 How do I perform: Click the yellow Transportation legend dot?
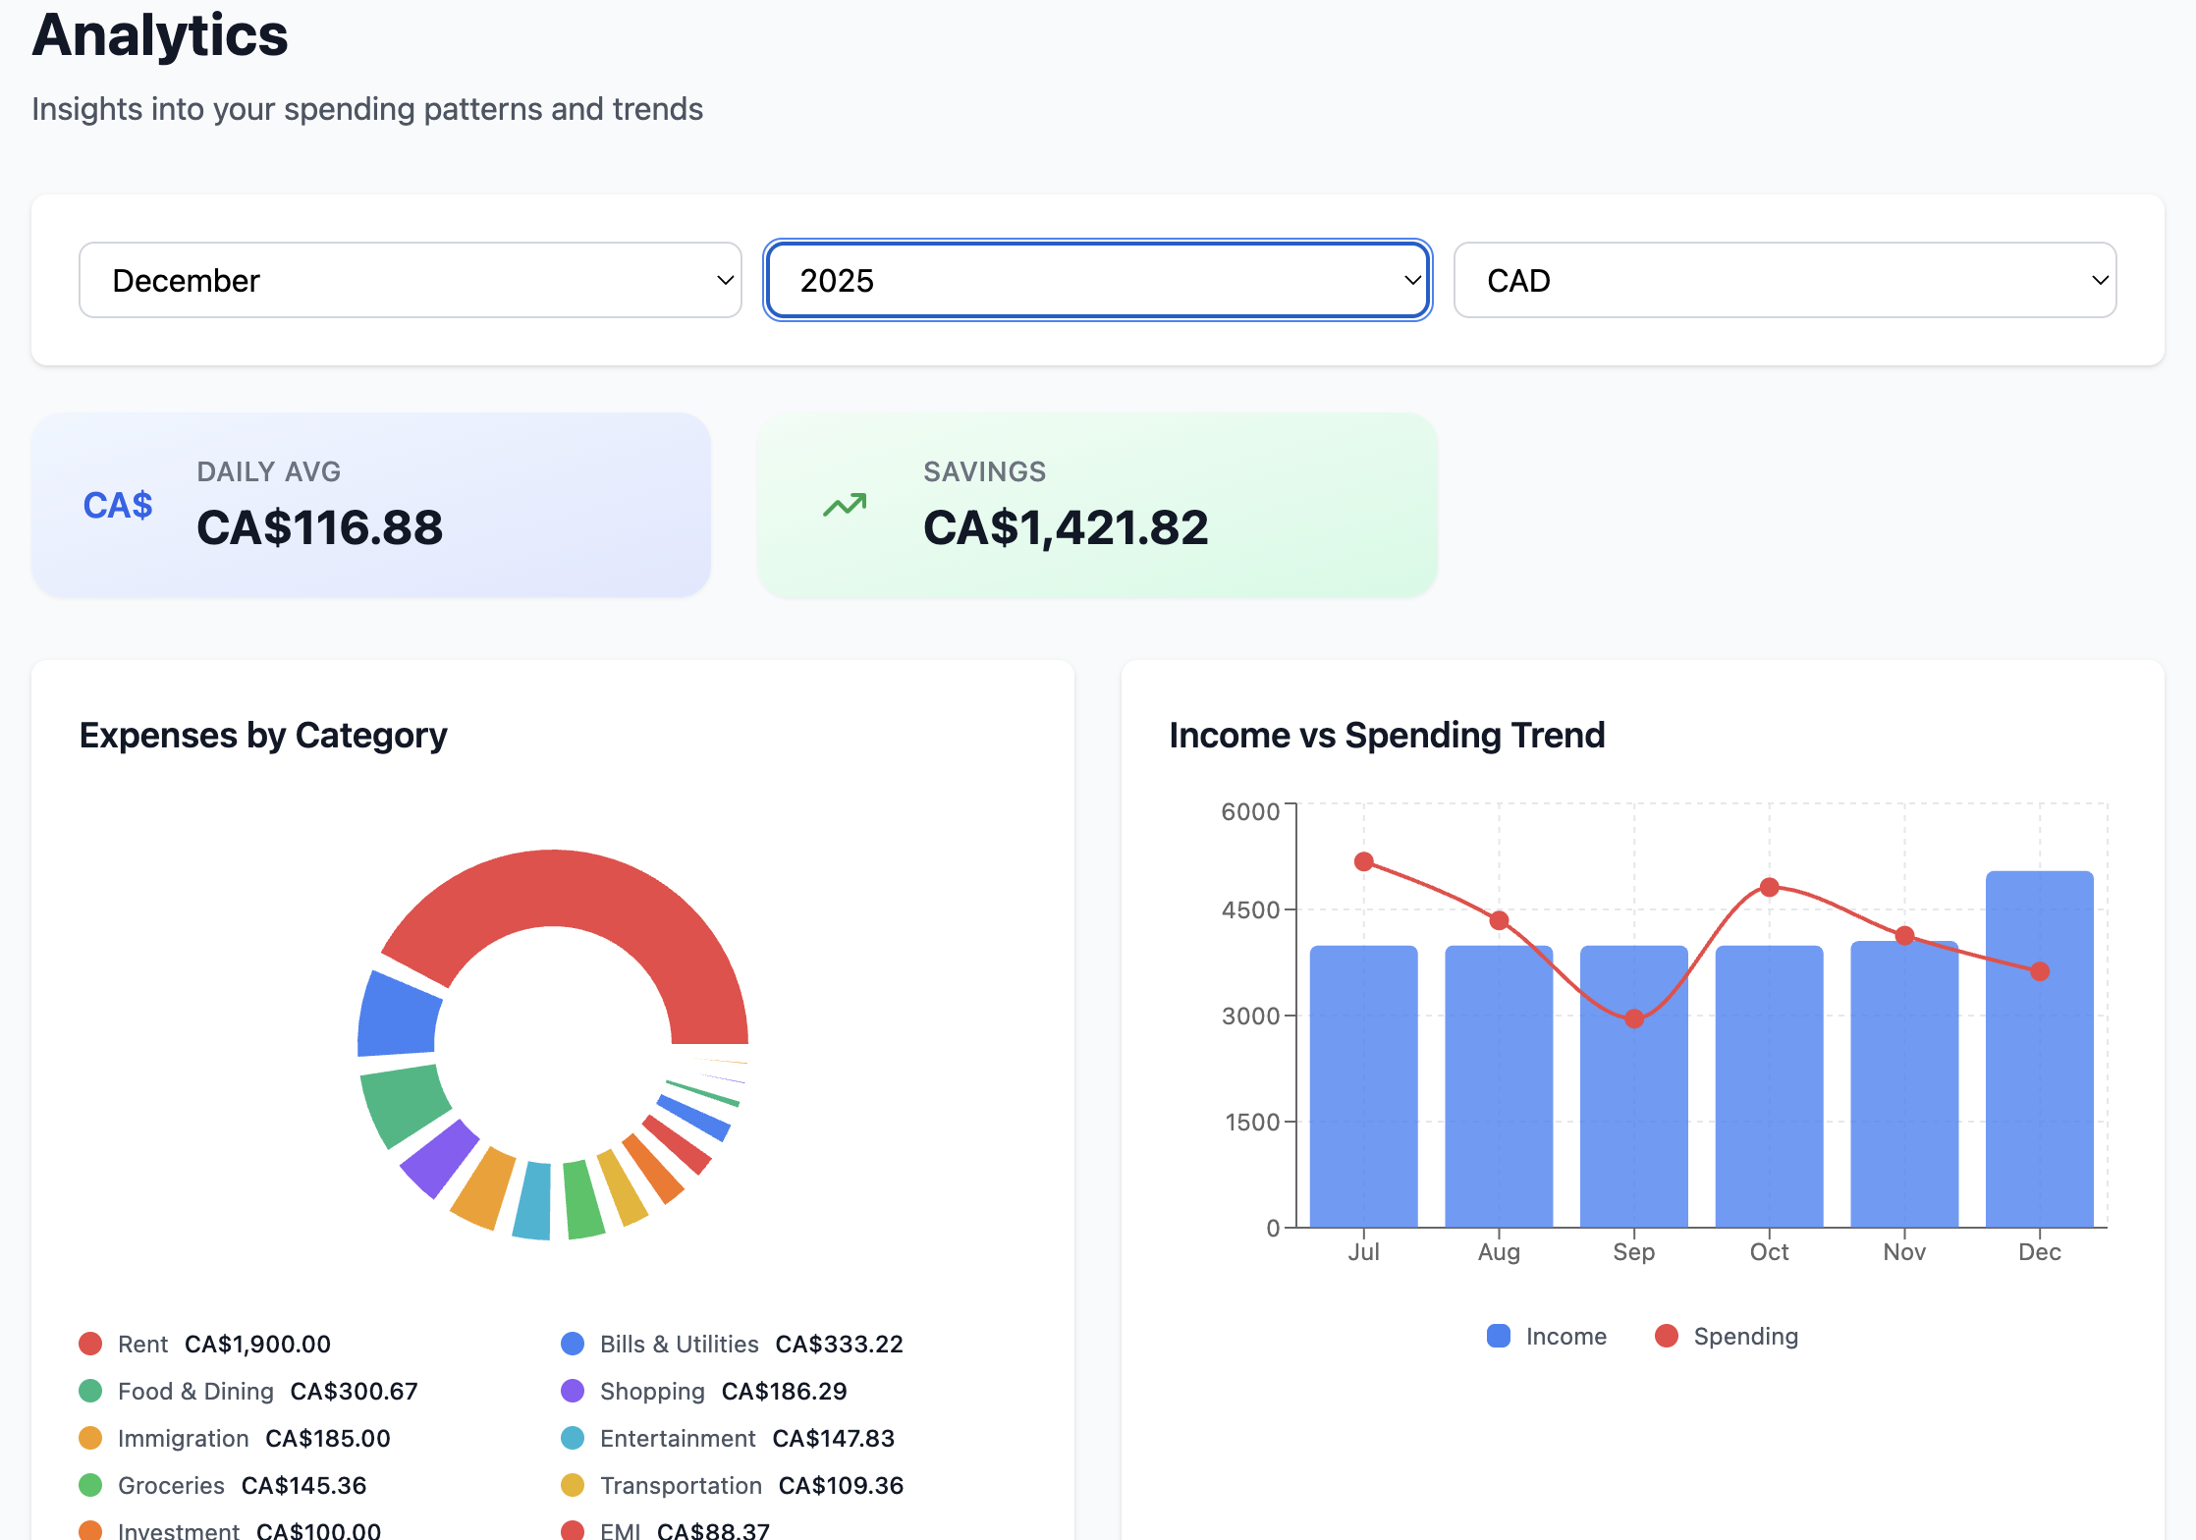click(x=573, y=1484)
